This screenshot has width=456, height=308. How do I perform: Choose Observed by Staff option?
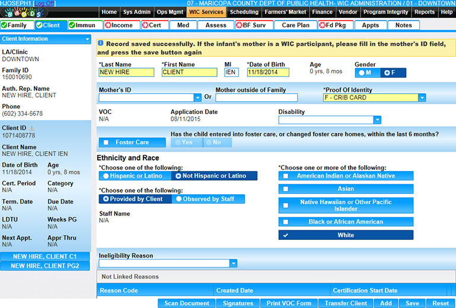(x=178, y=199)
